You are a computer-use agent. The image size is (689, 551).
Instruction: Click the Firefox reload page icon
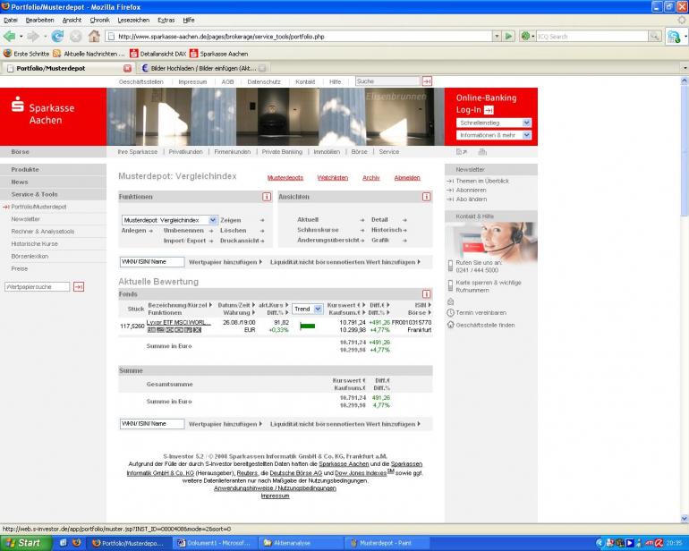point(57,37)
